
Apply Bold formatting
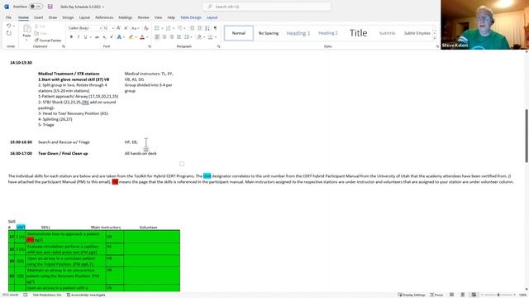(x=71, y=36)
